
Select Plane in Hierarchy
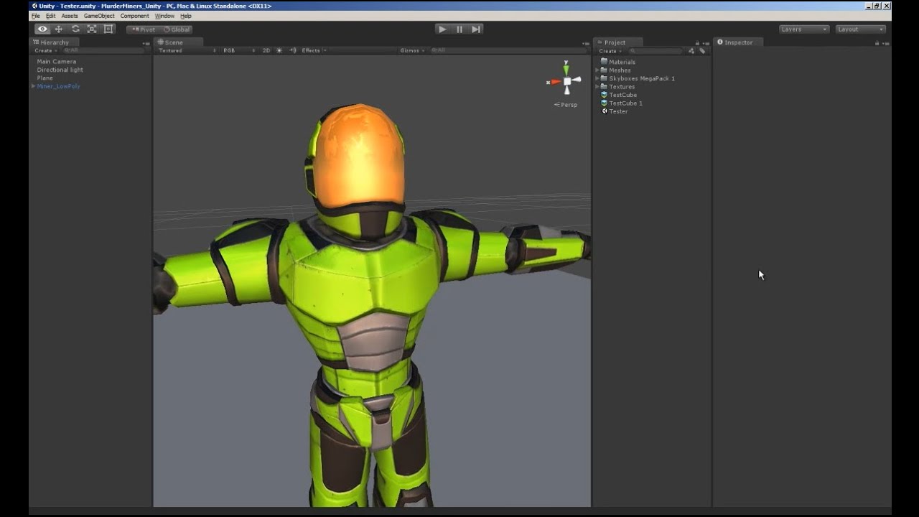[x=45, y=78]
